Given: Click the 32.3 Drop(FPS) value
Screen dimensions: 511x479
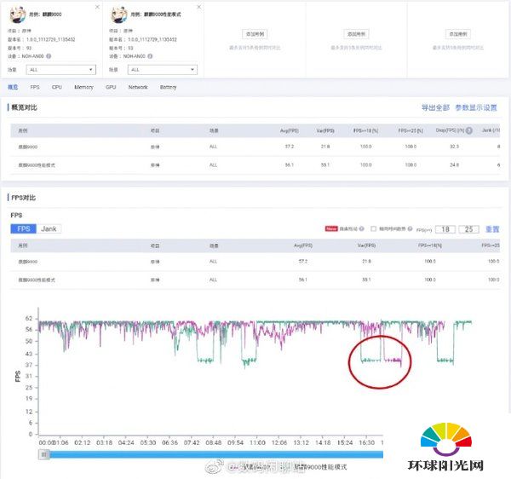Looking at the screenshot, I should tap(454, 147).
